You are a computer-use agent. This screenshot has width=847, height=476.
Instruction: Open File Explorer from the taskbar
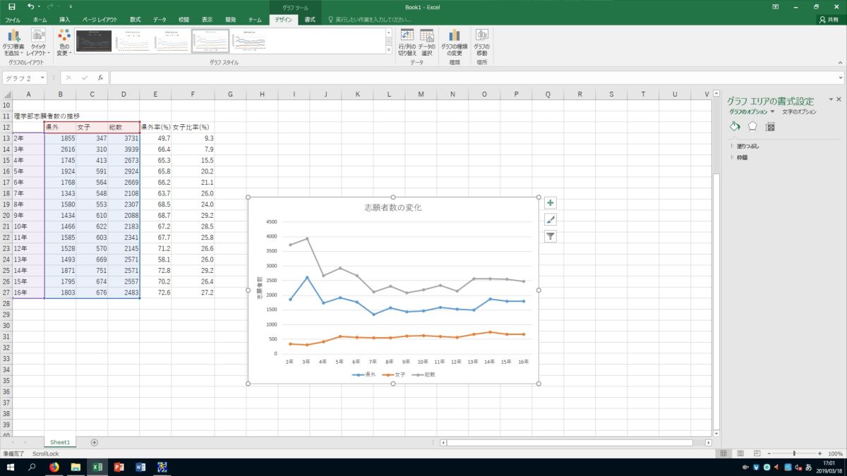(76, 467)
